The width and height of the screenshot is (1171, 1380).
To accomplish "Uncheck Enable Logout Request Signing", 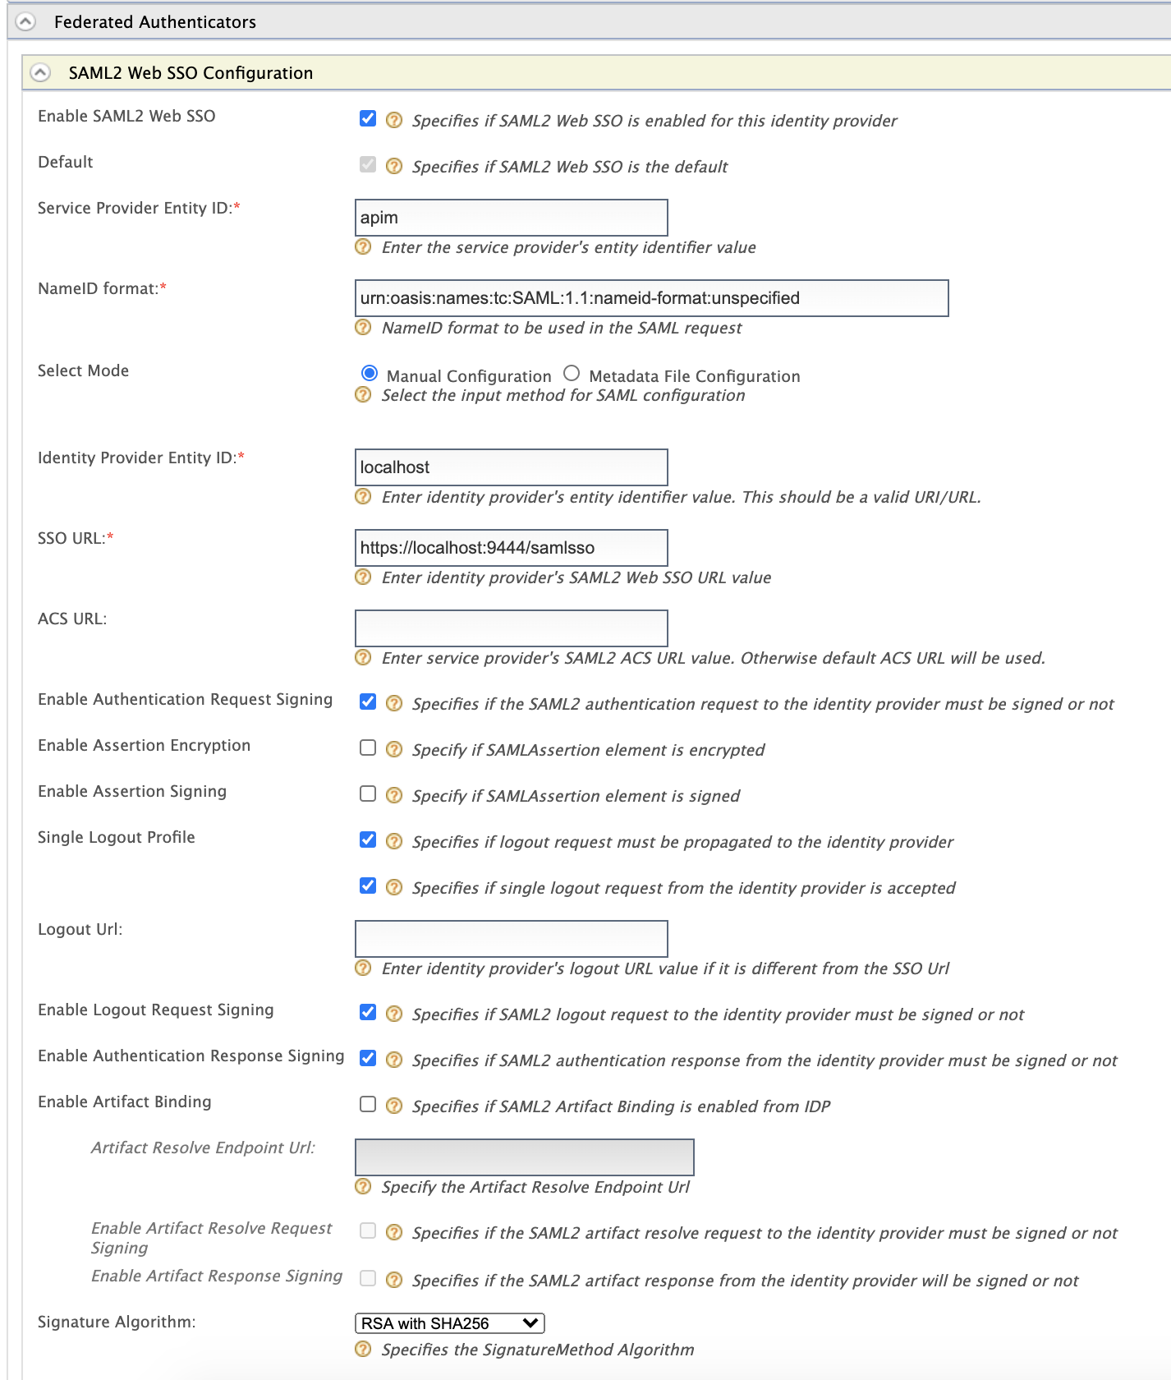I will (367, 1013).
